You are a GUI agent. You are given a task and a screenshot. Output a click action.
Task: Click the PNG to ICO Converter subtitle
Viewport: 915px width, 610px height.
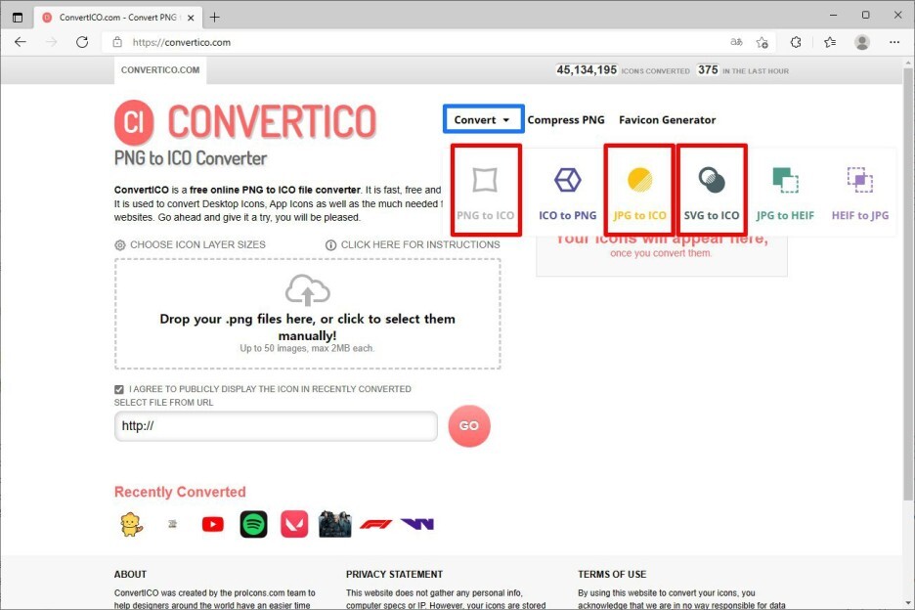[x=191, y=158]
